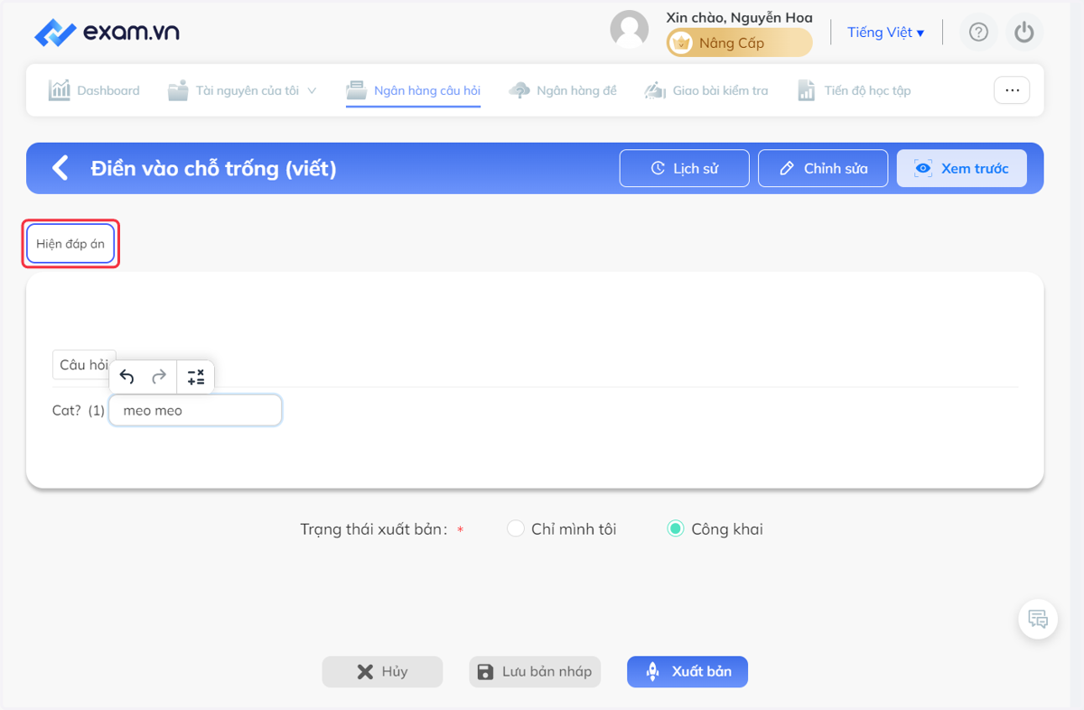1084x710 pixels.
Task: Click the exam.vn logo
Action: (107, 33)
